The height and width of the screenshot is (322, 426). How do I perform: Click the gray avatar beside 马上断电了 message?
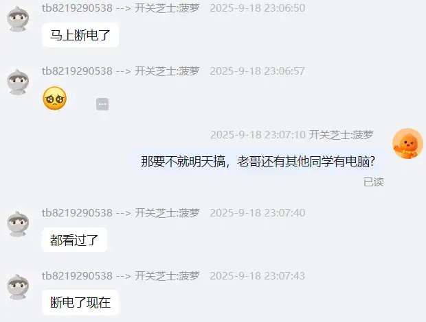[x=18, y=19]
